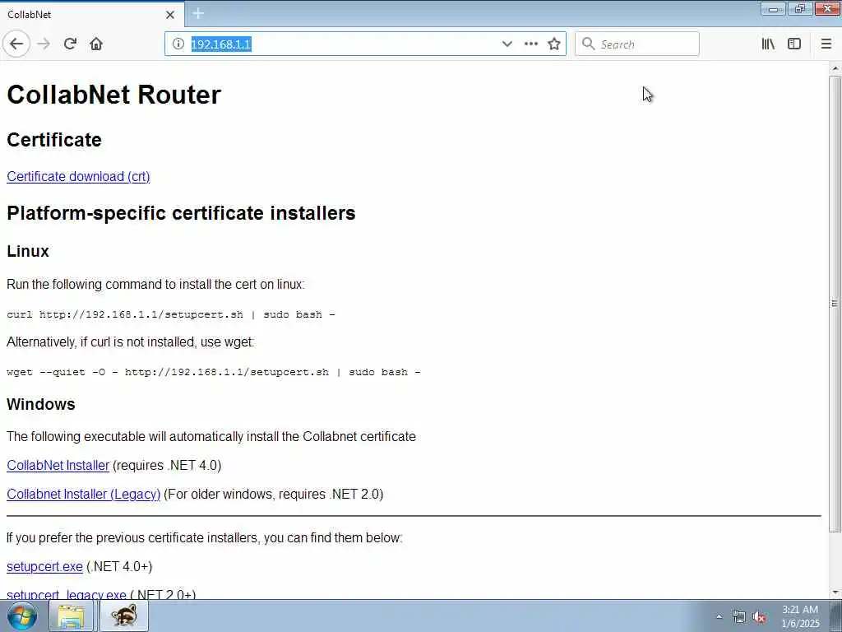
Task: Click the magnifier icon in search box
Action: 588,44
